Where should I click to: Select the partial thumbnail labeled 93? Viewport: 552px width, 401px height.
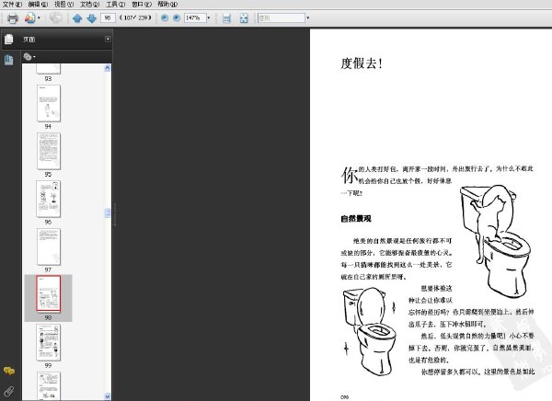point(49,69)
